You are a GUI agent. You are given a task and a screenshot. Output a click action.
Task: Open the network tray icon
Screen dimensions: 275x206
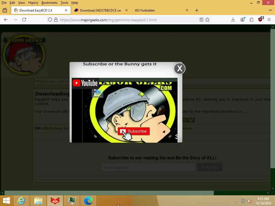(243, 201)
